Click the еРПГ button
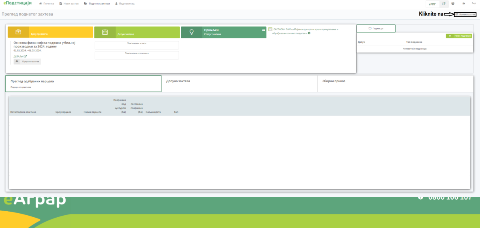The width and height of the screenshot is (480, 228). tap(432, 4)
